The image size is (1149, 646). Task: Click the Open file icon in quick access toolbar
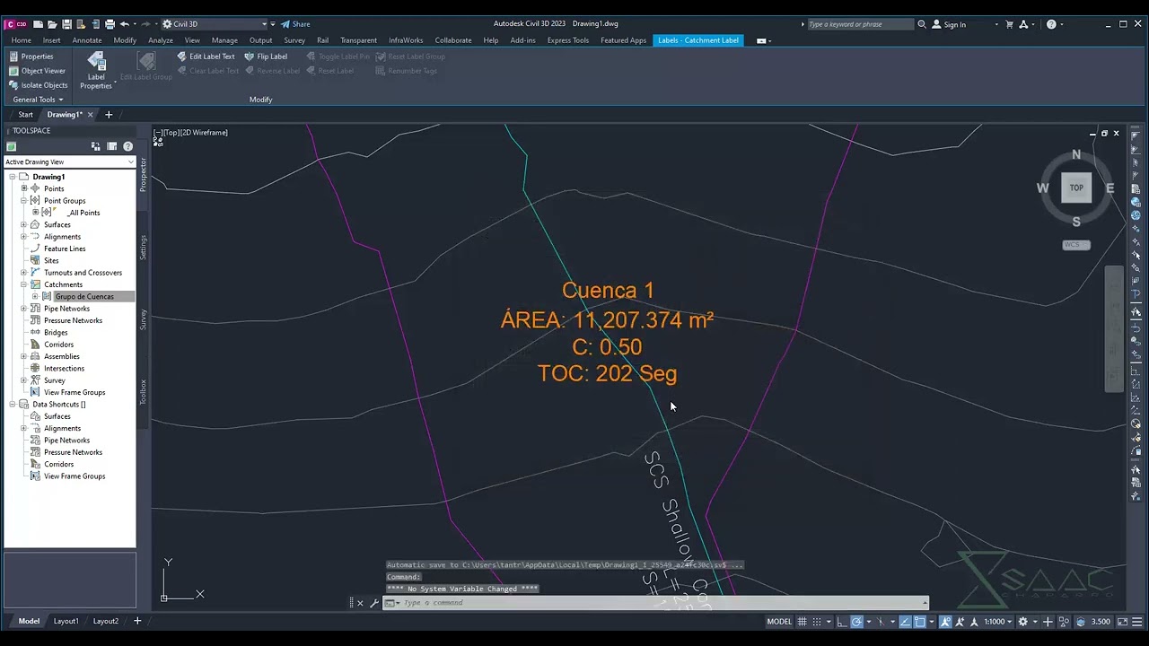pyautogui.click(x=52, y=24)
